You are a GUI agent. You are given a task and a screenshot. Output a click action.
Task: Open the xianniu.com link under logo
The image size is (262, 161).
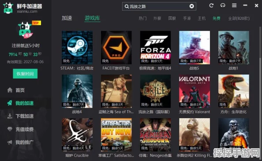(27, 11)
